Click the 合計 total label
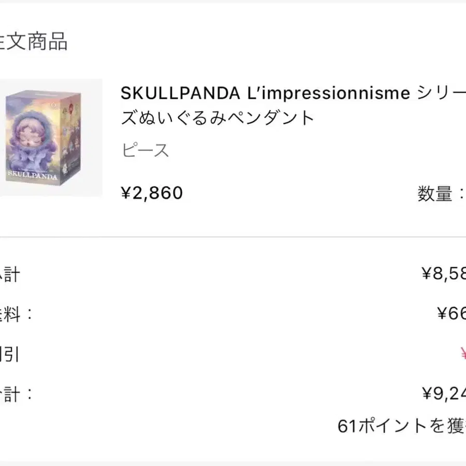The width and height of the screenshot is (466, 466). click(16, 395)
